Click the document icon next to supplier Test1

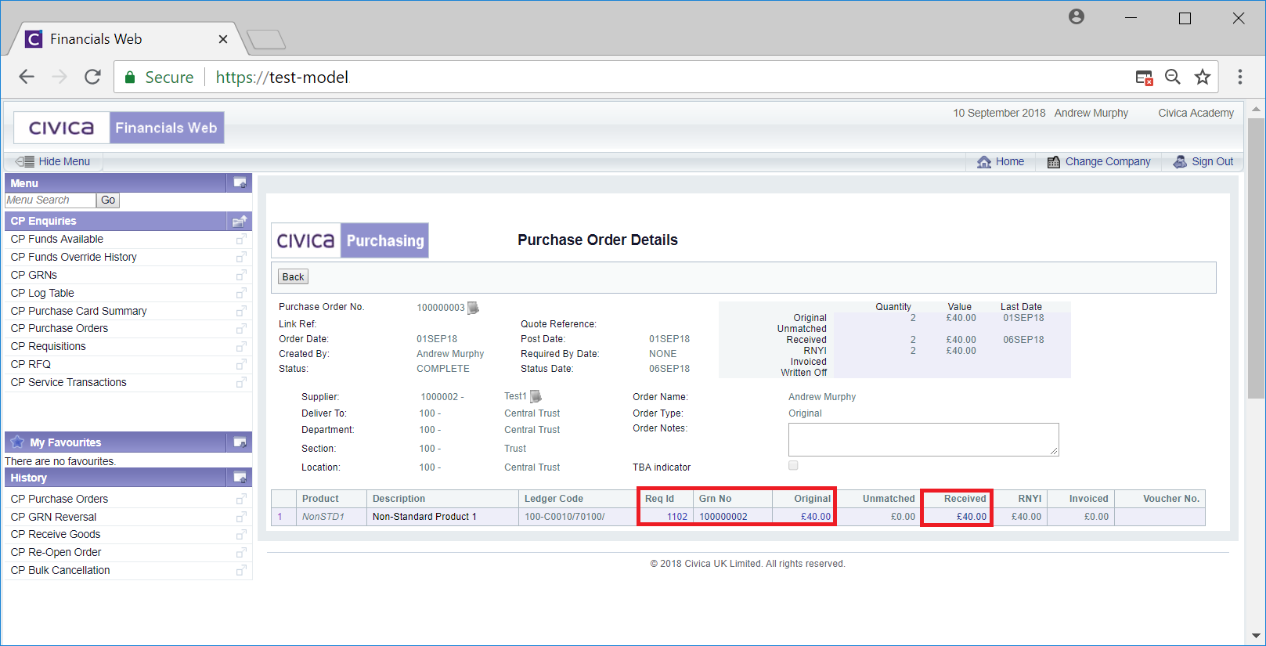point(536,396)
